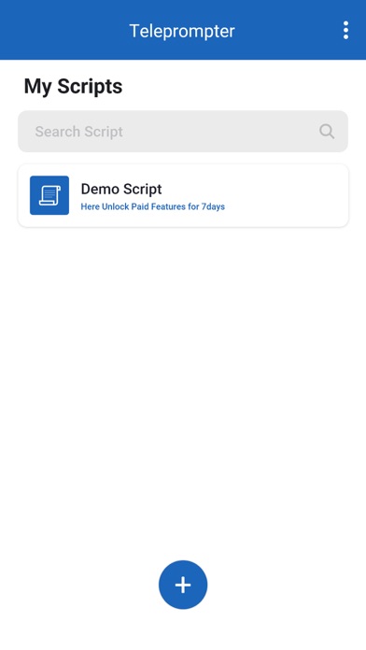366x650 pixels.
Task: Tap the magnifier search icon
Action: (x=327, y=132)
